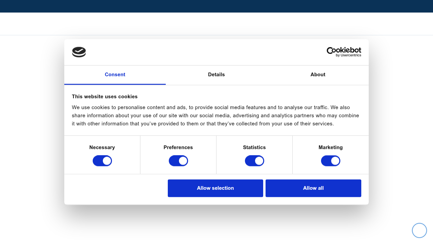Switch to the Details tab
Viewport: 433px width, 244px height.
[x=216, y=75]
